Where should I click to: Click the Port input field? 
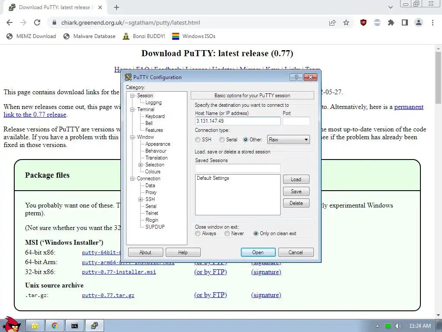296,121
